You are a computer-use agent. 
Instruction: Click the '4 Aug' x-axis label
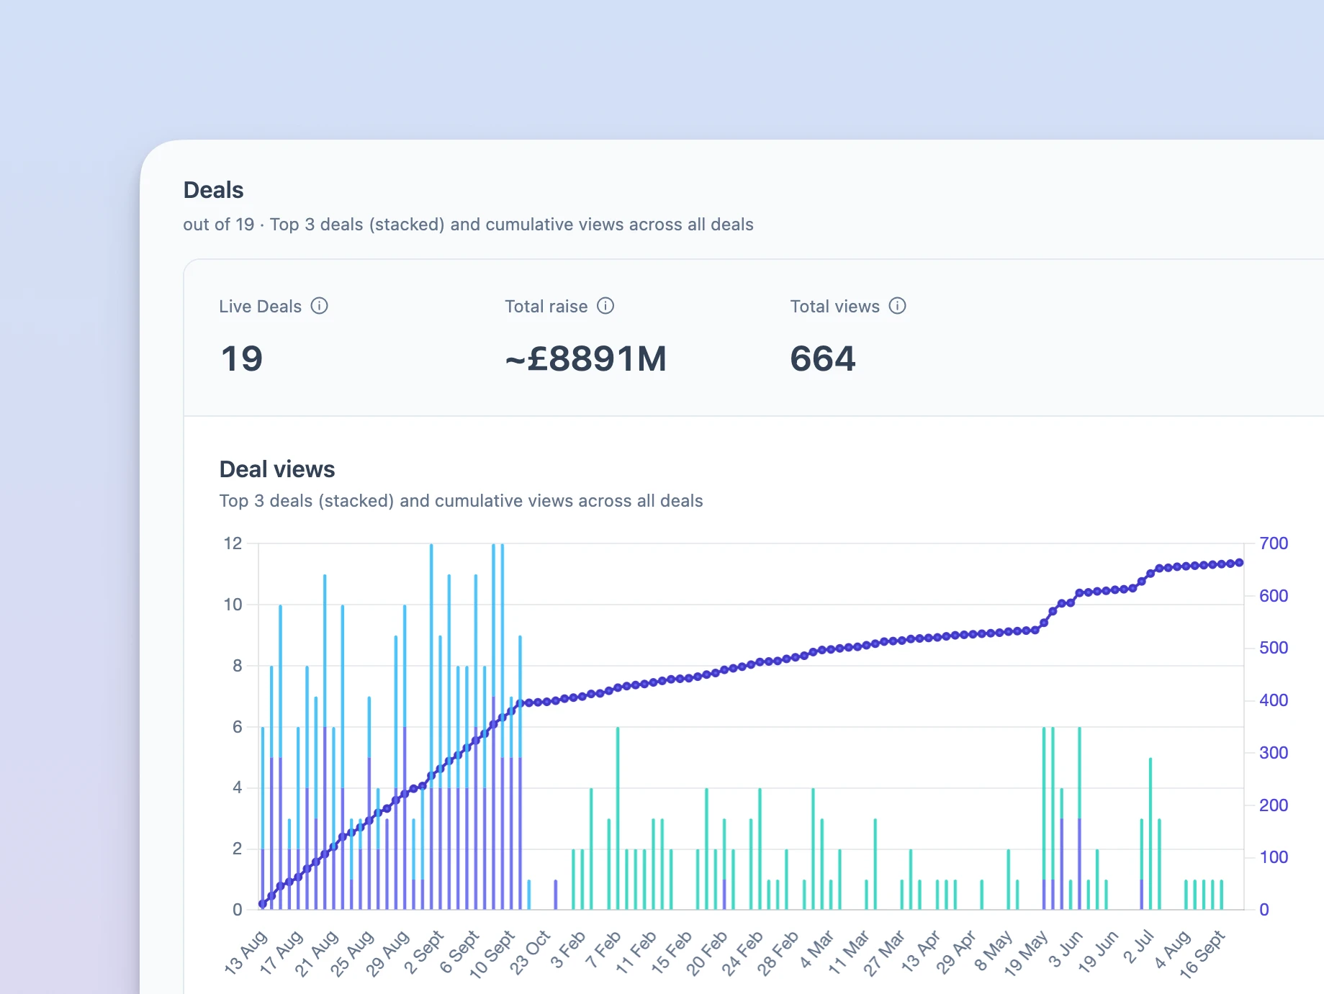pyautogui.click(x=1172, y=949)
